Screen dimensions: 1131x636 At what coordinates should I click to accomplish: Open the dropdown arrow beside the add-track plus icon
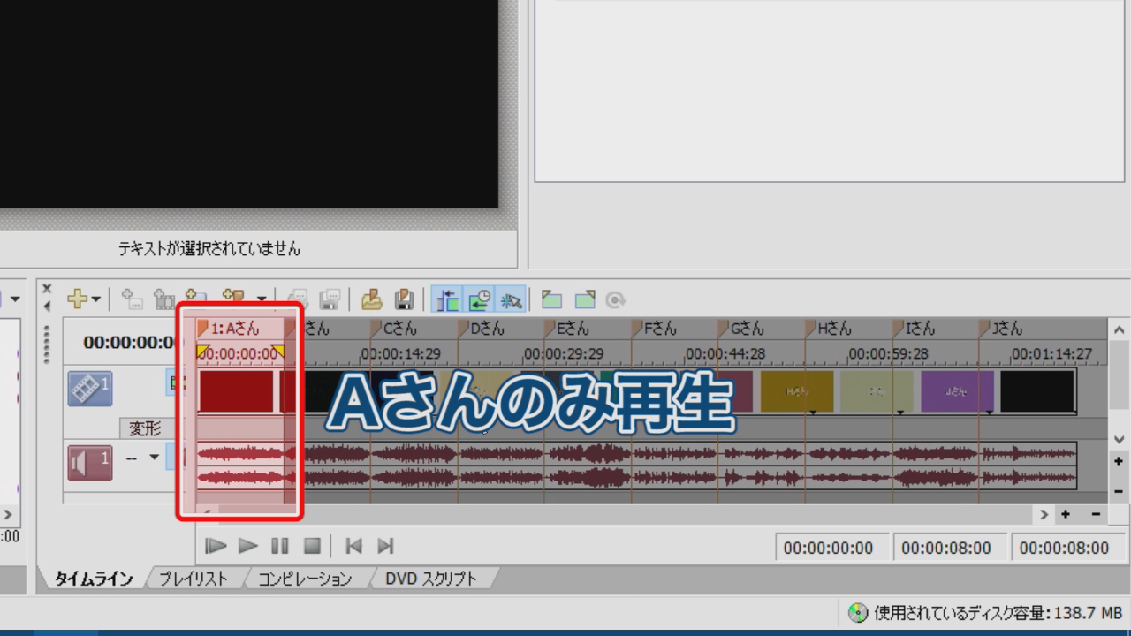click(x=95, y=300)
